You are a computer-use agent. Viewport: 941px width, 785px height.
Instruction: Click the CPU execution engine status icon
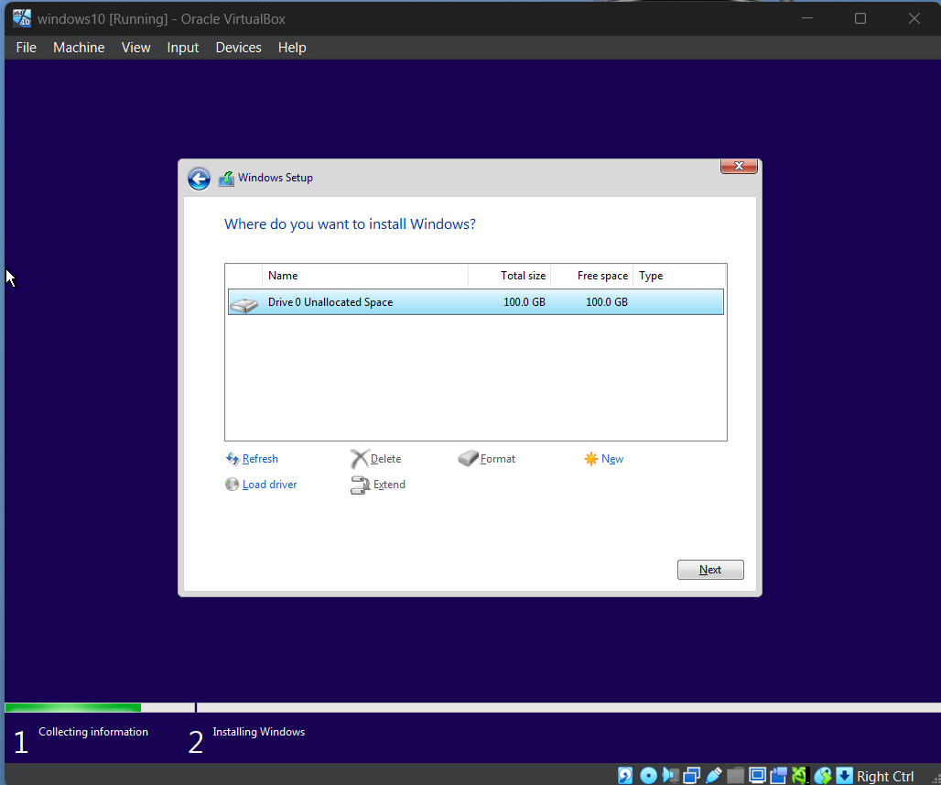[800, 776]
